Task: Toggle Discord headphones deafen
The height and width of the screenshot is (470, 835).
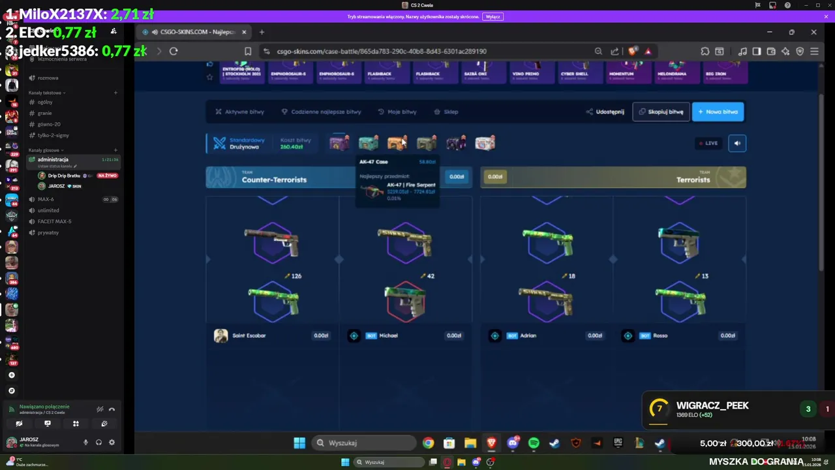Action: 99,442
